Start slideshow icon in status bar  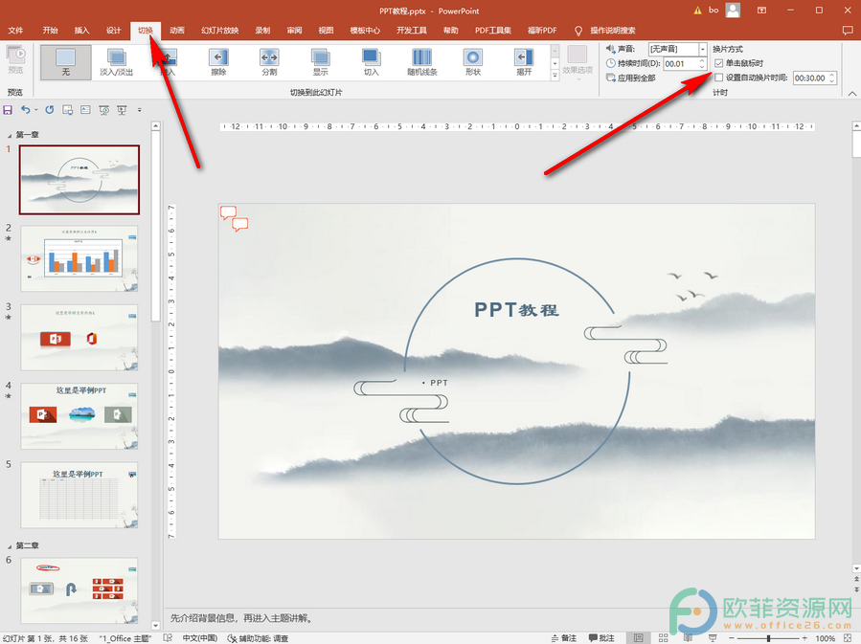(713, 638)
